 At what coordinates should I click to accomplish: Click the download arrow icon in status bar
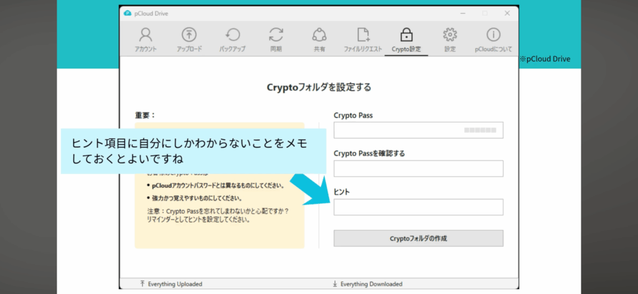coord(335,284)
